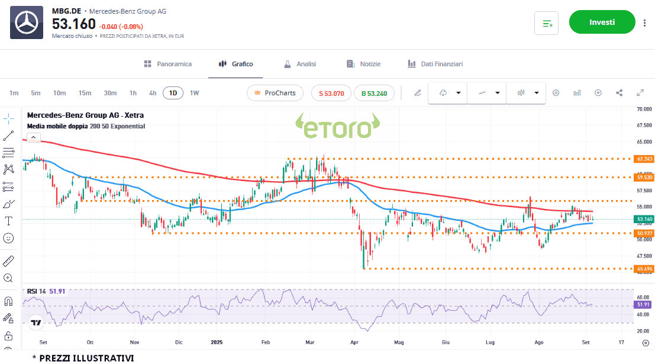Screen dimensions: 655x364
Task: Open the emoji sticker tool
Action: pyautogui.click(x=8, y=238)
